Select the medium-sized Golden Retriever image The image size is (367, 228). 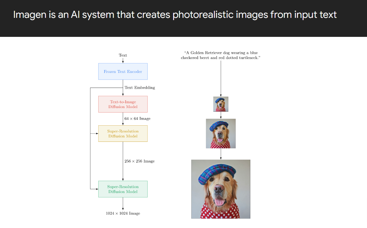click(x=221, y=134)
